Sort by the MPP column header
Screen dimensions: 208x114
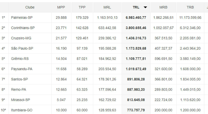(61, 7)
